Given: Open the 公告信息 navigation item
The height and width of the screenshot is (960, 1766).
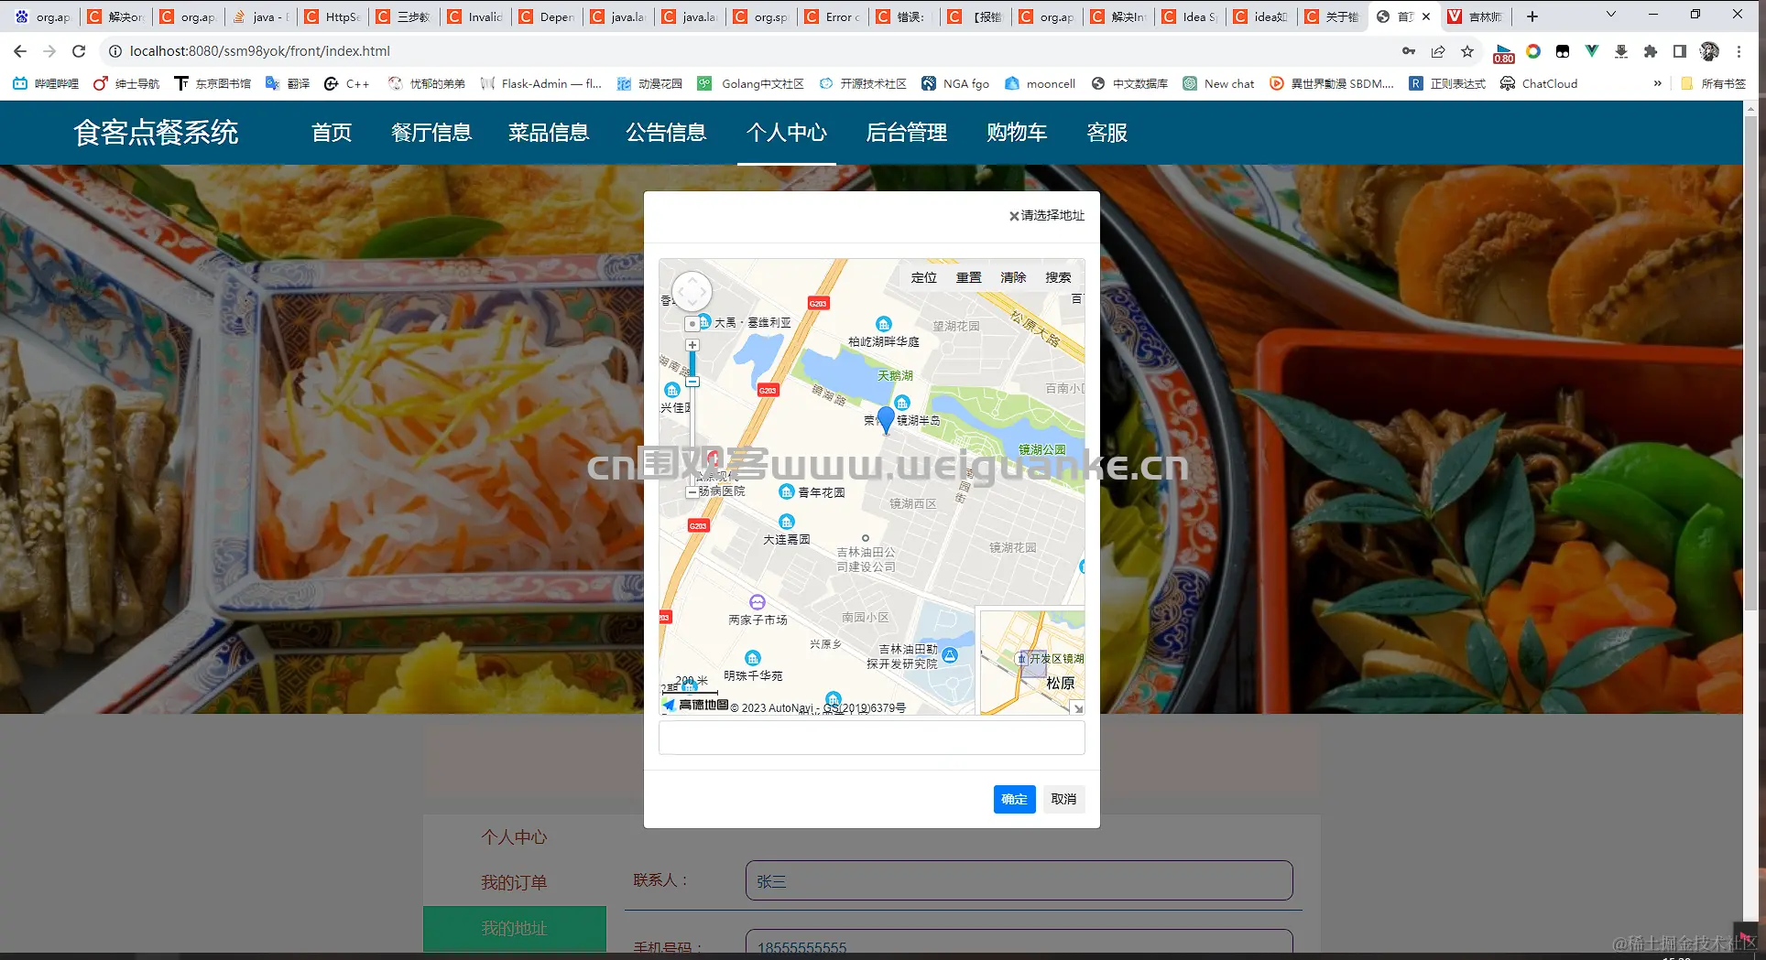Looking at the screenshot, I should [666, 133].
